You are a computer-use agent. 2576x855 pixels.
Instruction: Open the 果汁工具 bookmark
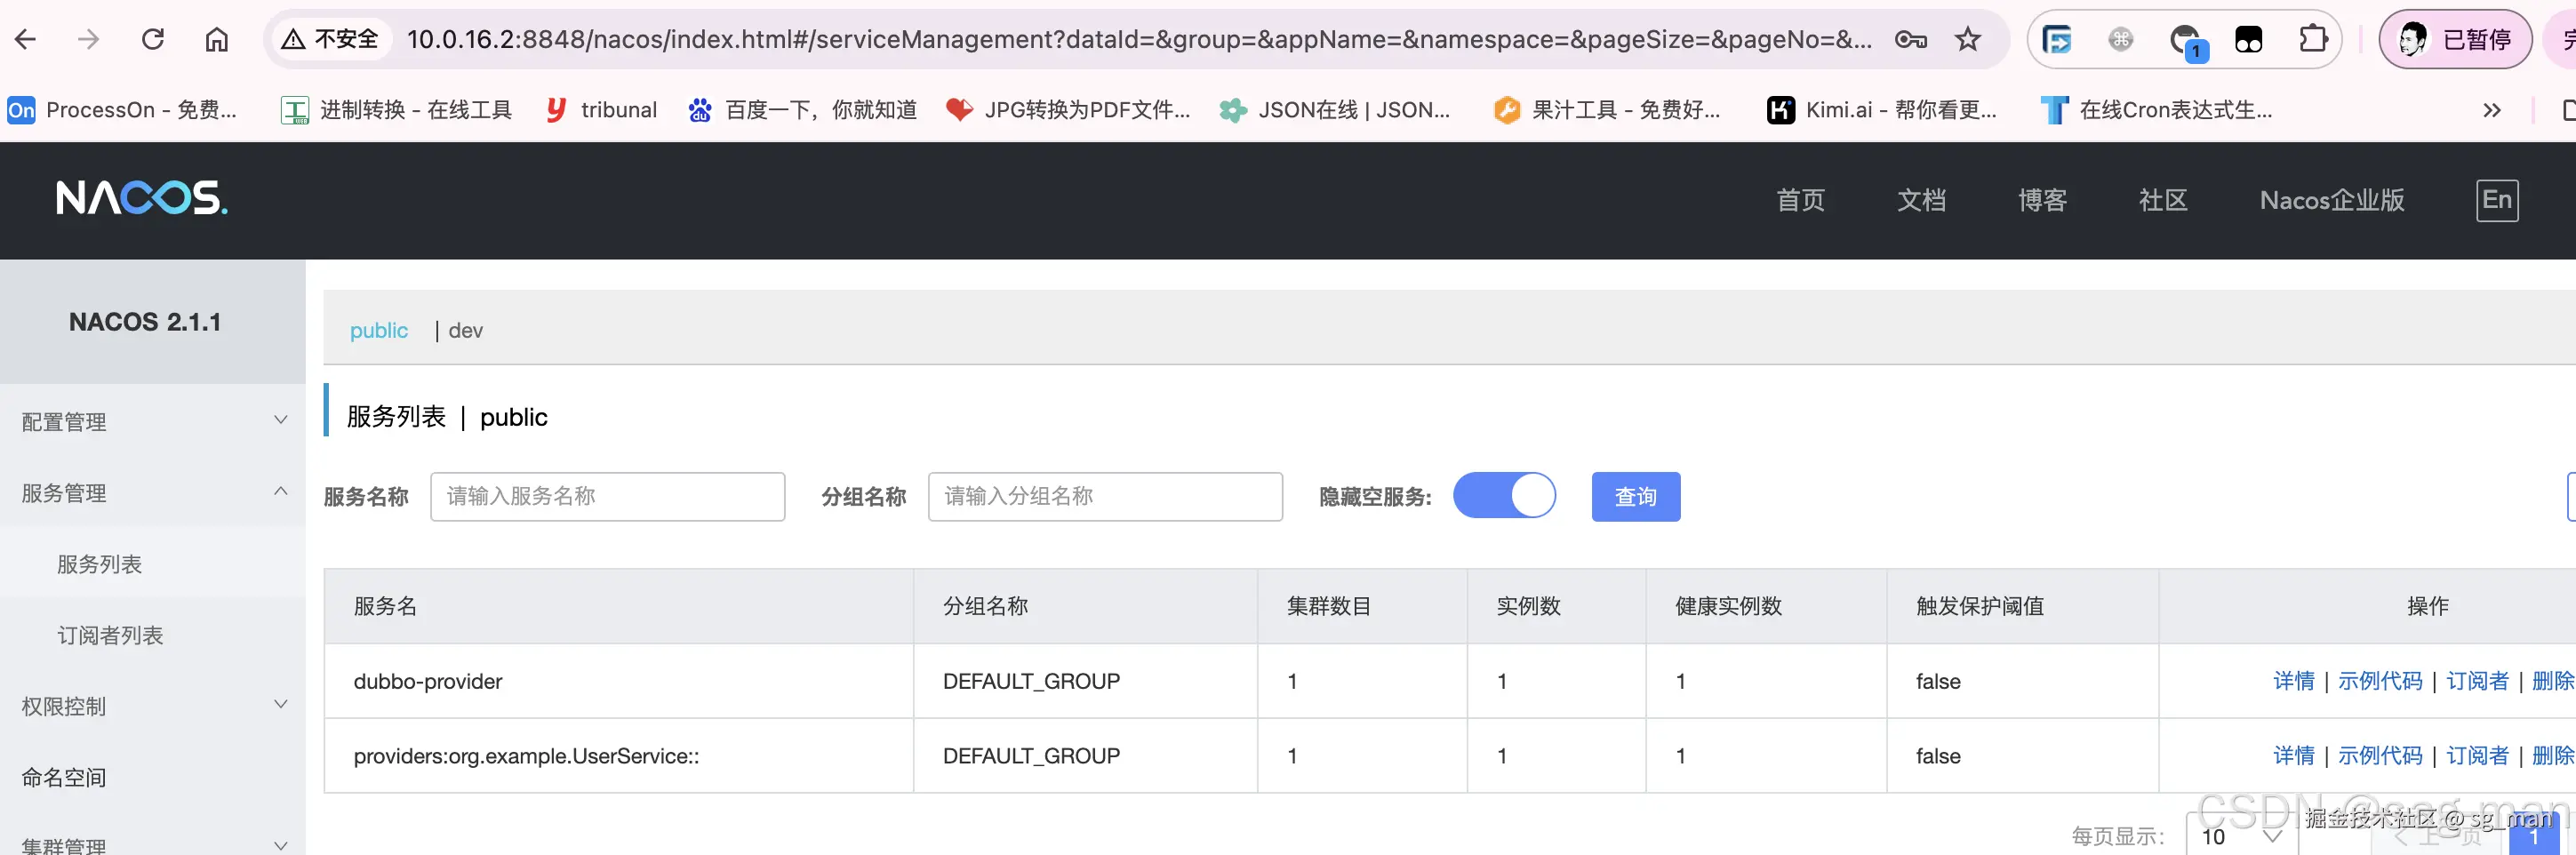coord(1607,110)
